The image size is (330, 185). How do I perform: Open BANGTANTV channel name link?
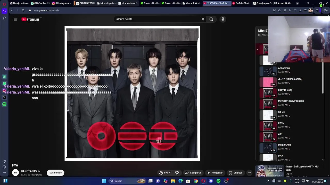(x=29, y=171)
